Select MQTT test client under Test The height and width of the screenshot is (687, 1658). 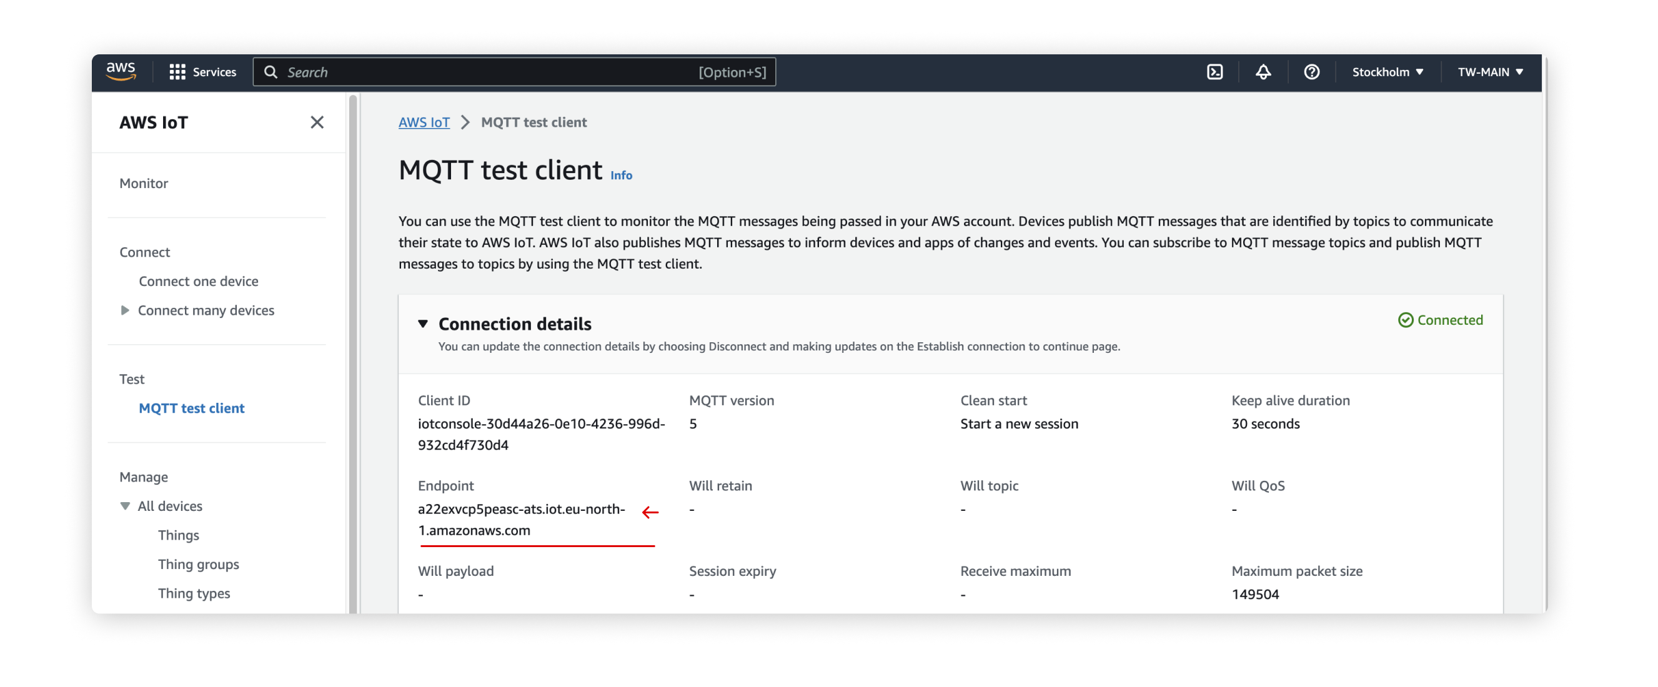click(x=191, y=408)
